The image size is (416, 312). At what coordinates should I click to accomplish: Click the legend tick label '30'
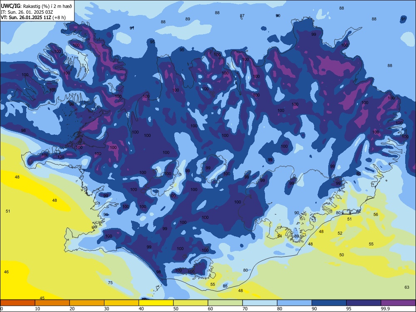[106, 309]
